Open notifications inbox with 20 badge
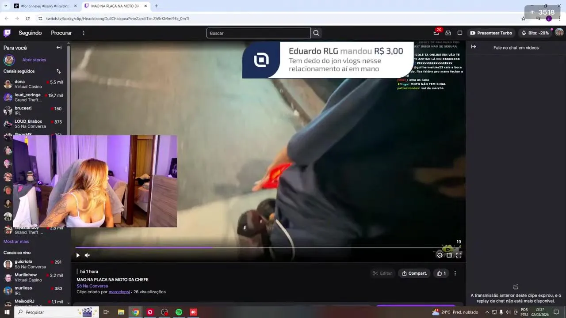Screen dimensions: 566x318 coord(436,33)
